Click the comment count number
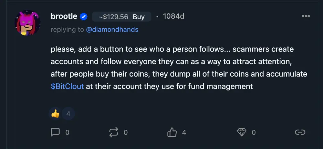 (67, 132)
